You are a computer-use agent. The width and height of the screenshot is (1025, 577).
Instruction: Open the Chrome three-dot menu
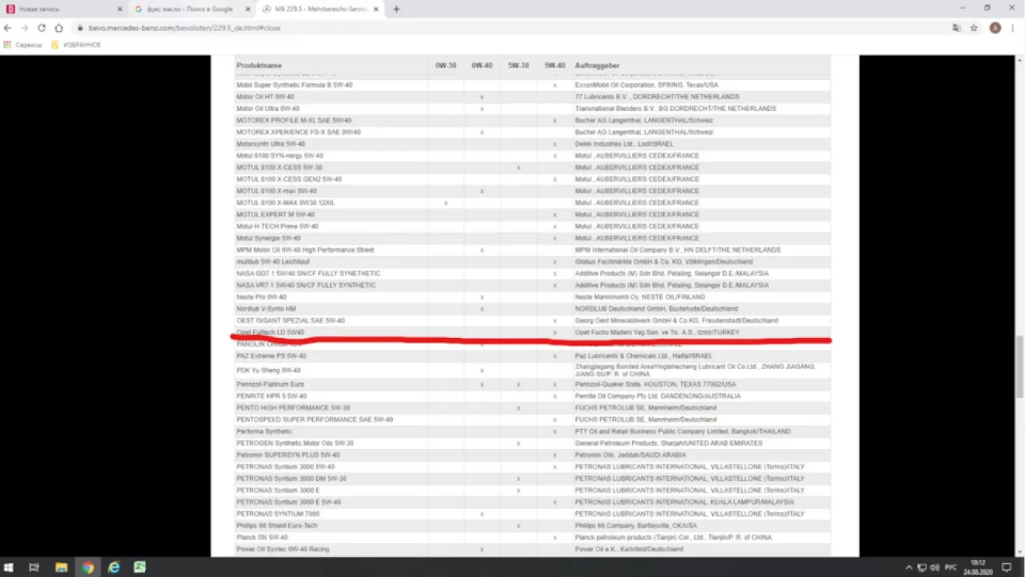[x=1013, y=28]
